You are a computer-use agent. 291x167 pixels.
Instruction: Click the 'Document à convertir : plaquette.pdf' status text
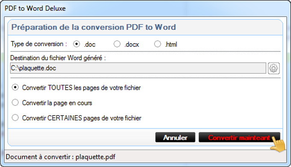[x=60, y=157]
